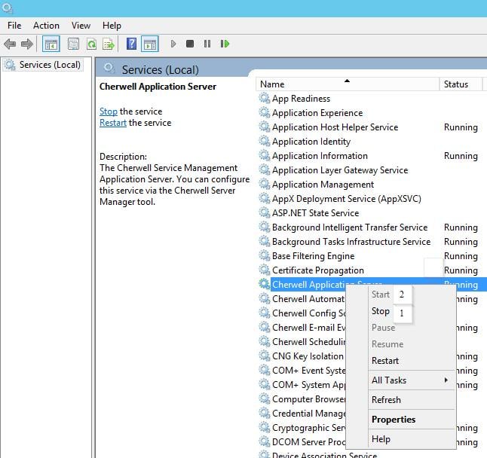Open the Action menu

coord(46,26)
